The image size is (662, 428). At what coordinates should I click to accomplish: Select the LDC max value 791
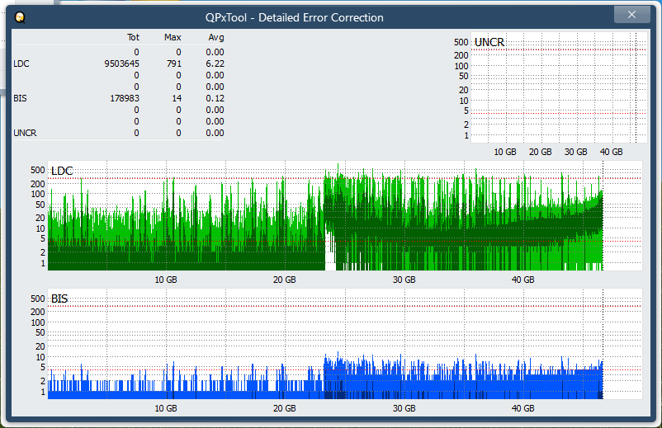(174, 63)
